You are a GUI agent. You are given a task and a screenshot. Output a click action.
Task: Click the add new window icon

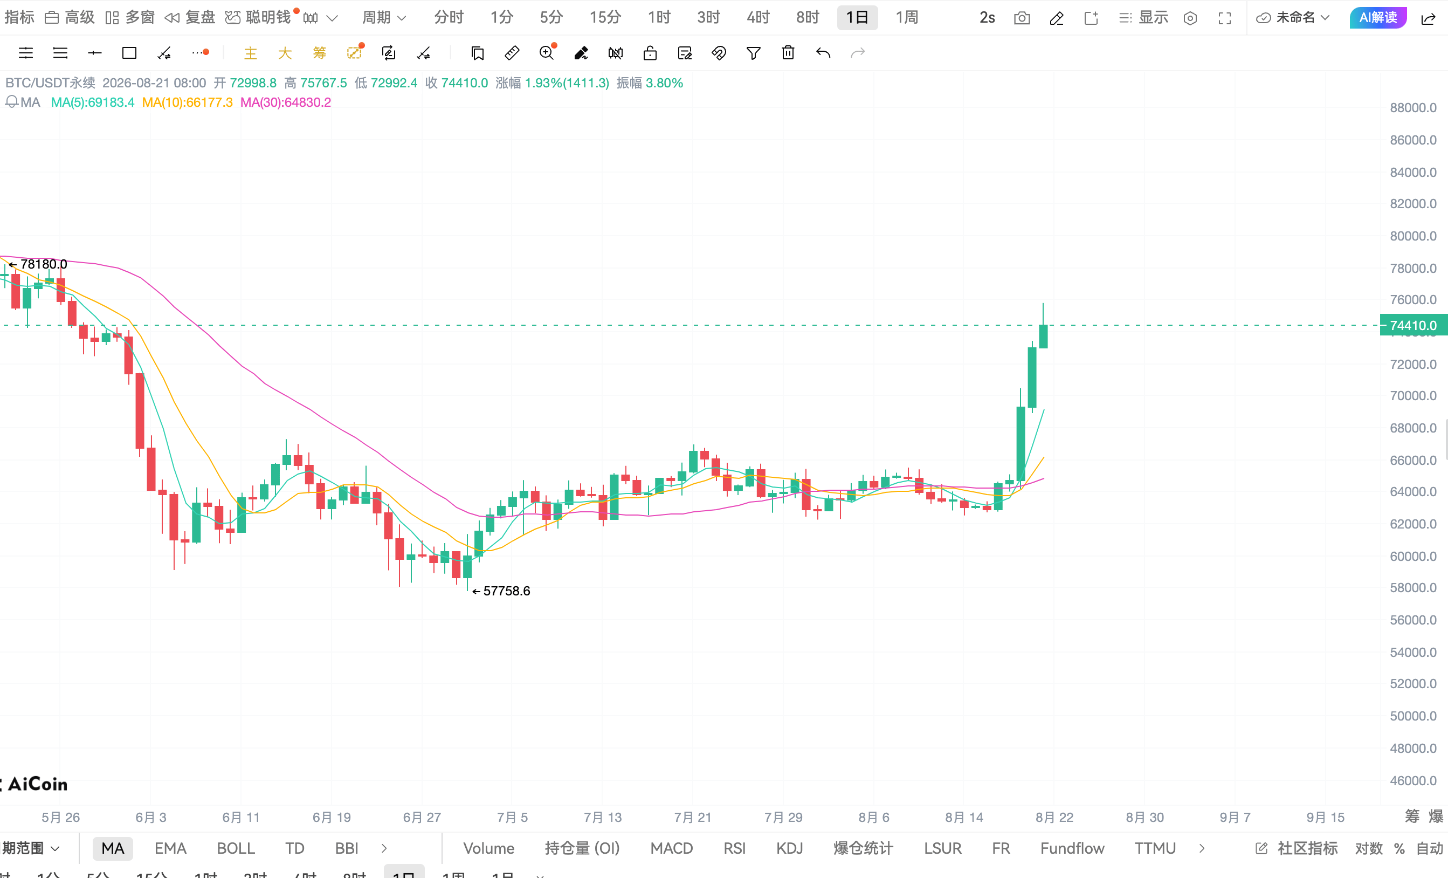tap(1091, 18)
